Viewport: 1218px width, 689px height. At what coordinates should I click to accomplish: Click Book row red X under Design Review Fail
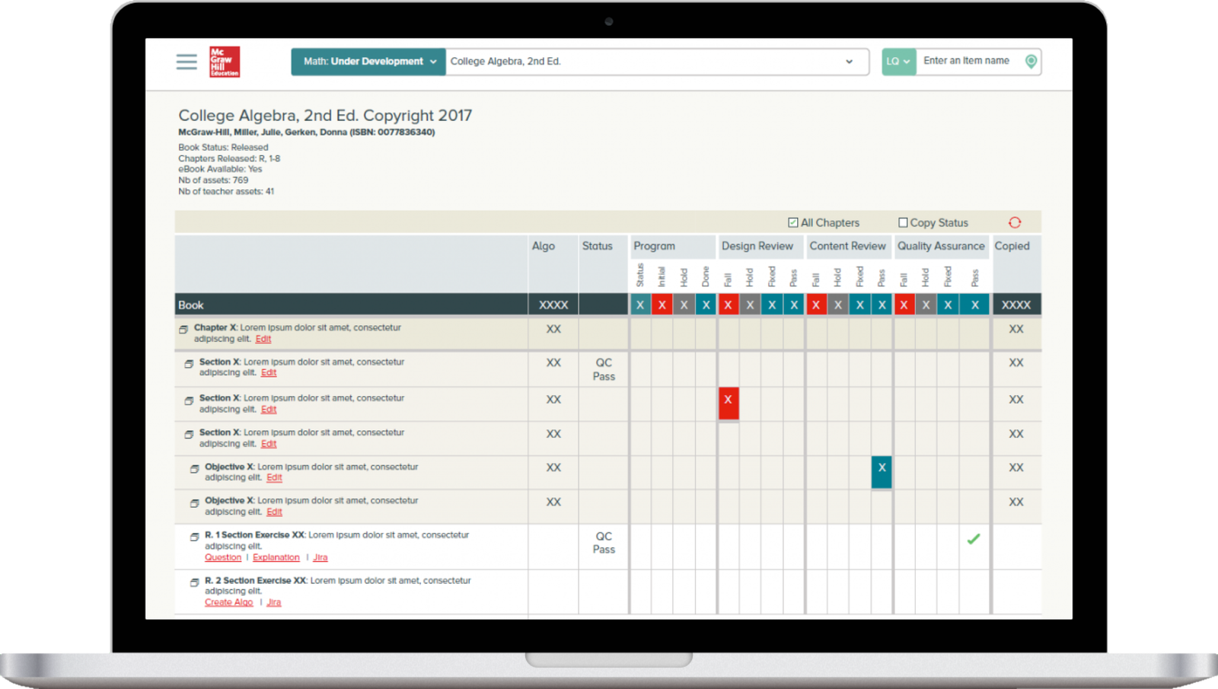pos(729,305)
